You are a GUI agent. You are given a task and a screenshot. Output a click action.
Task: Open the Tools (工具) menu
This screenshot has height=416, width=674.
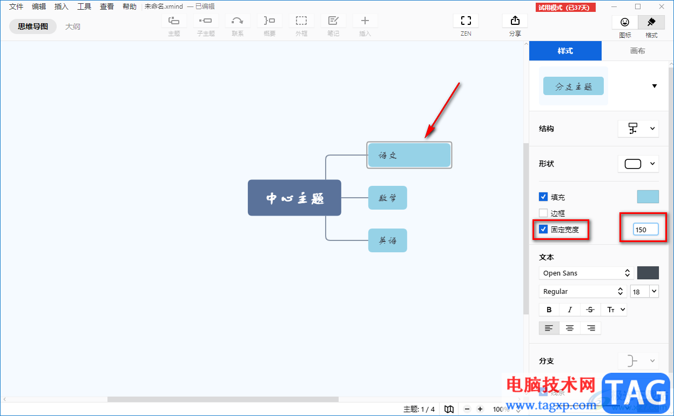(84, 6)
